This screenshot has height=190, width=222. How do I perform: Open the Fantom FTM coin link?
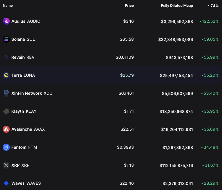click(24, 147)
